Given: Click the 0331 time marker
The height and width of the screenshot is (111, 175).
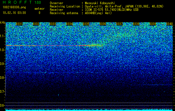Looking at the screenshot, I should coord(19,24).
